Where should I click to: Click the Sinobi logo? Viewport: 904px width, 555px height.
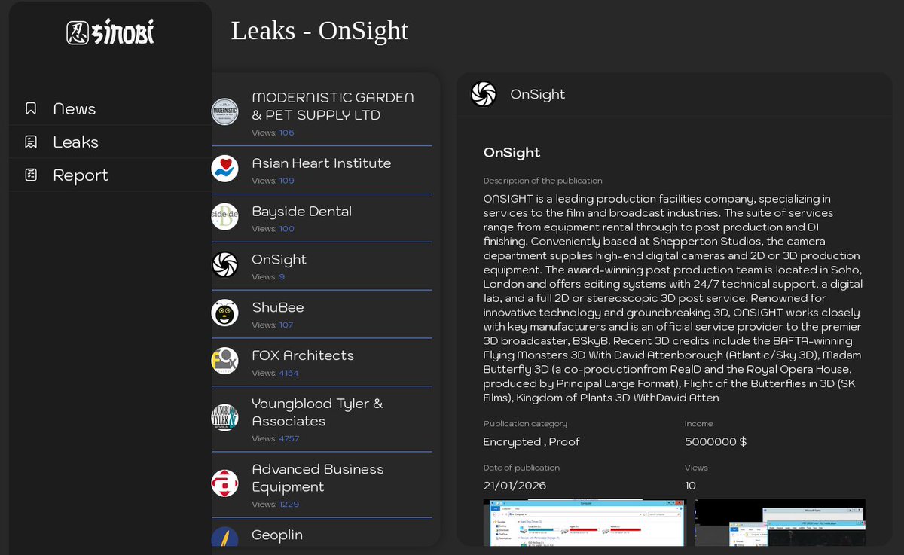(110, 32)
